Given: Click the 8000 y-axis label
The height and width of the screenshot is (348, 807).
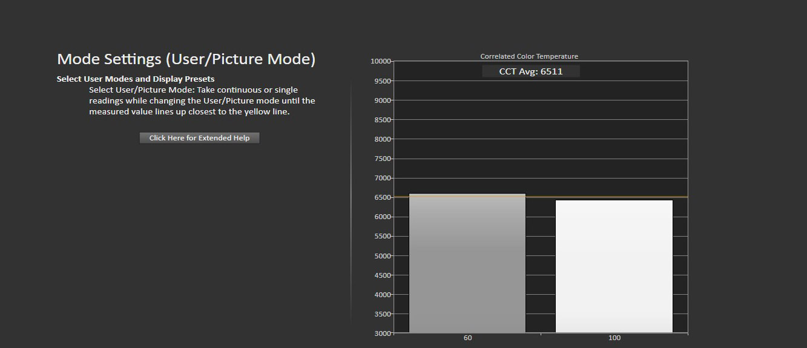Looking at the screenshot, I should pyautogui.click(x=382, y=139).
